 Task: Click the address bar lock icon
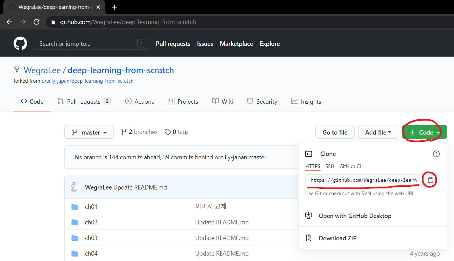coord(53,22)
